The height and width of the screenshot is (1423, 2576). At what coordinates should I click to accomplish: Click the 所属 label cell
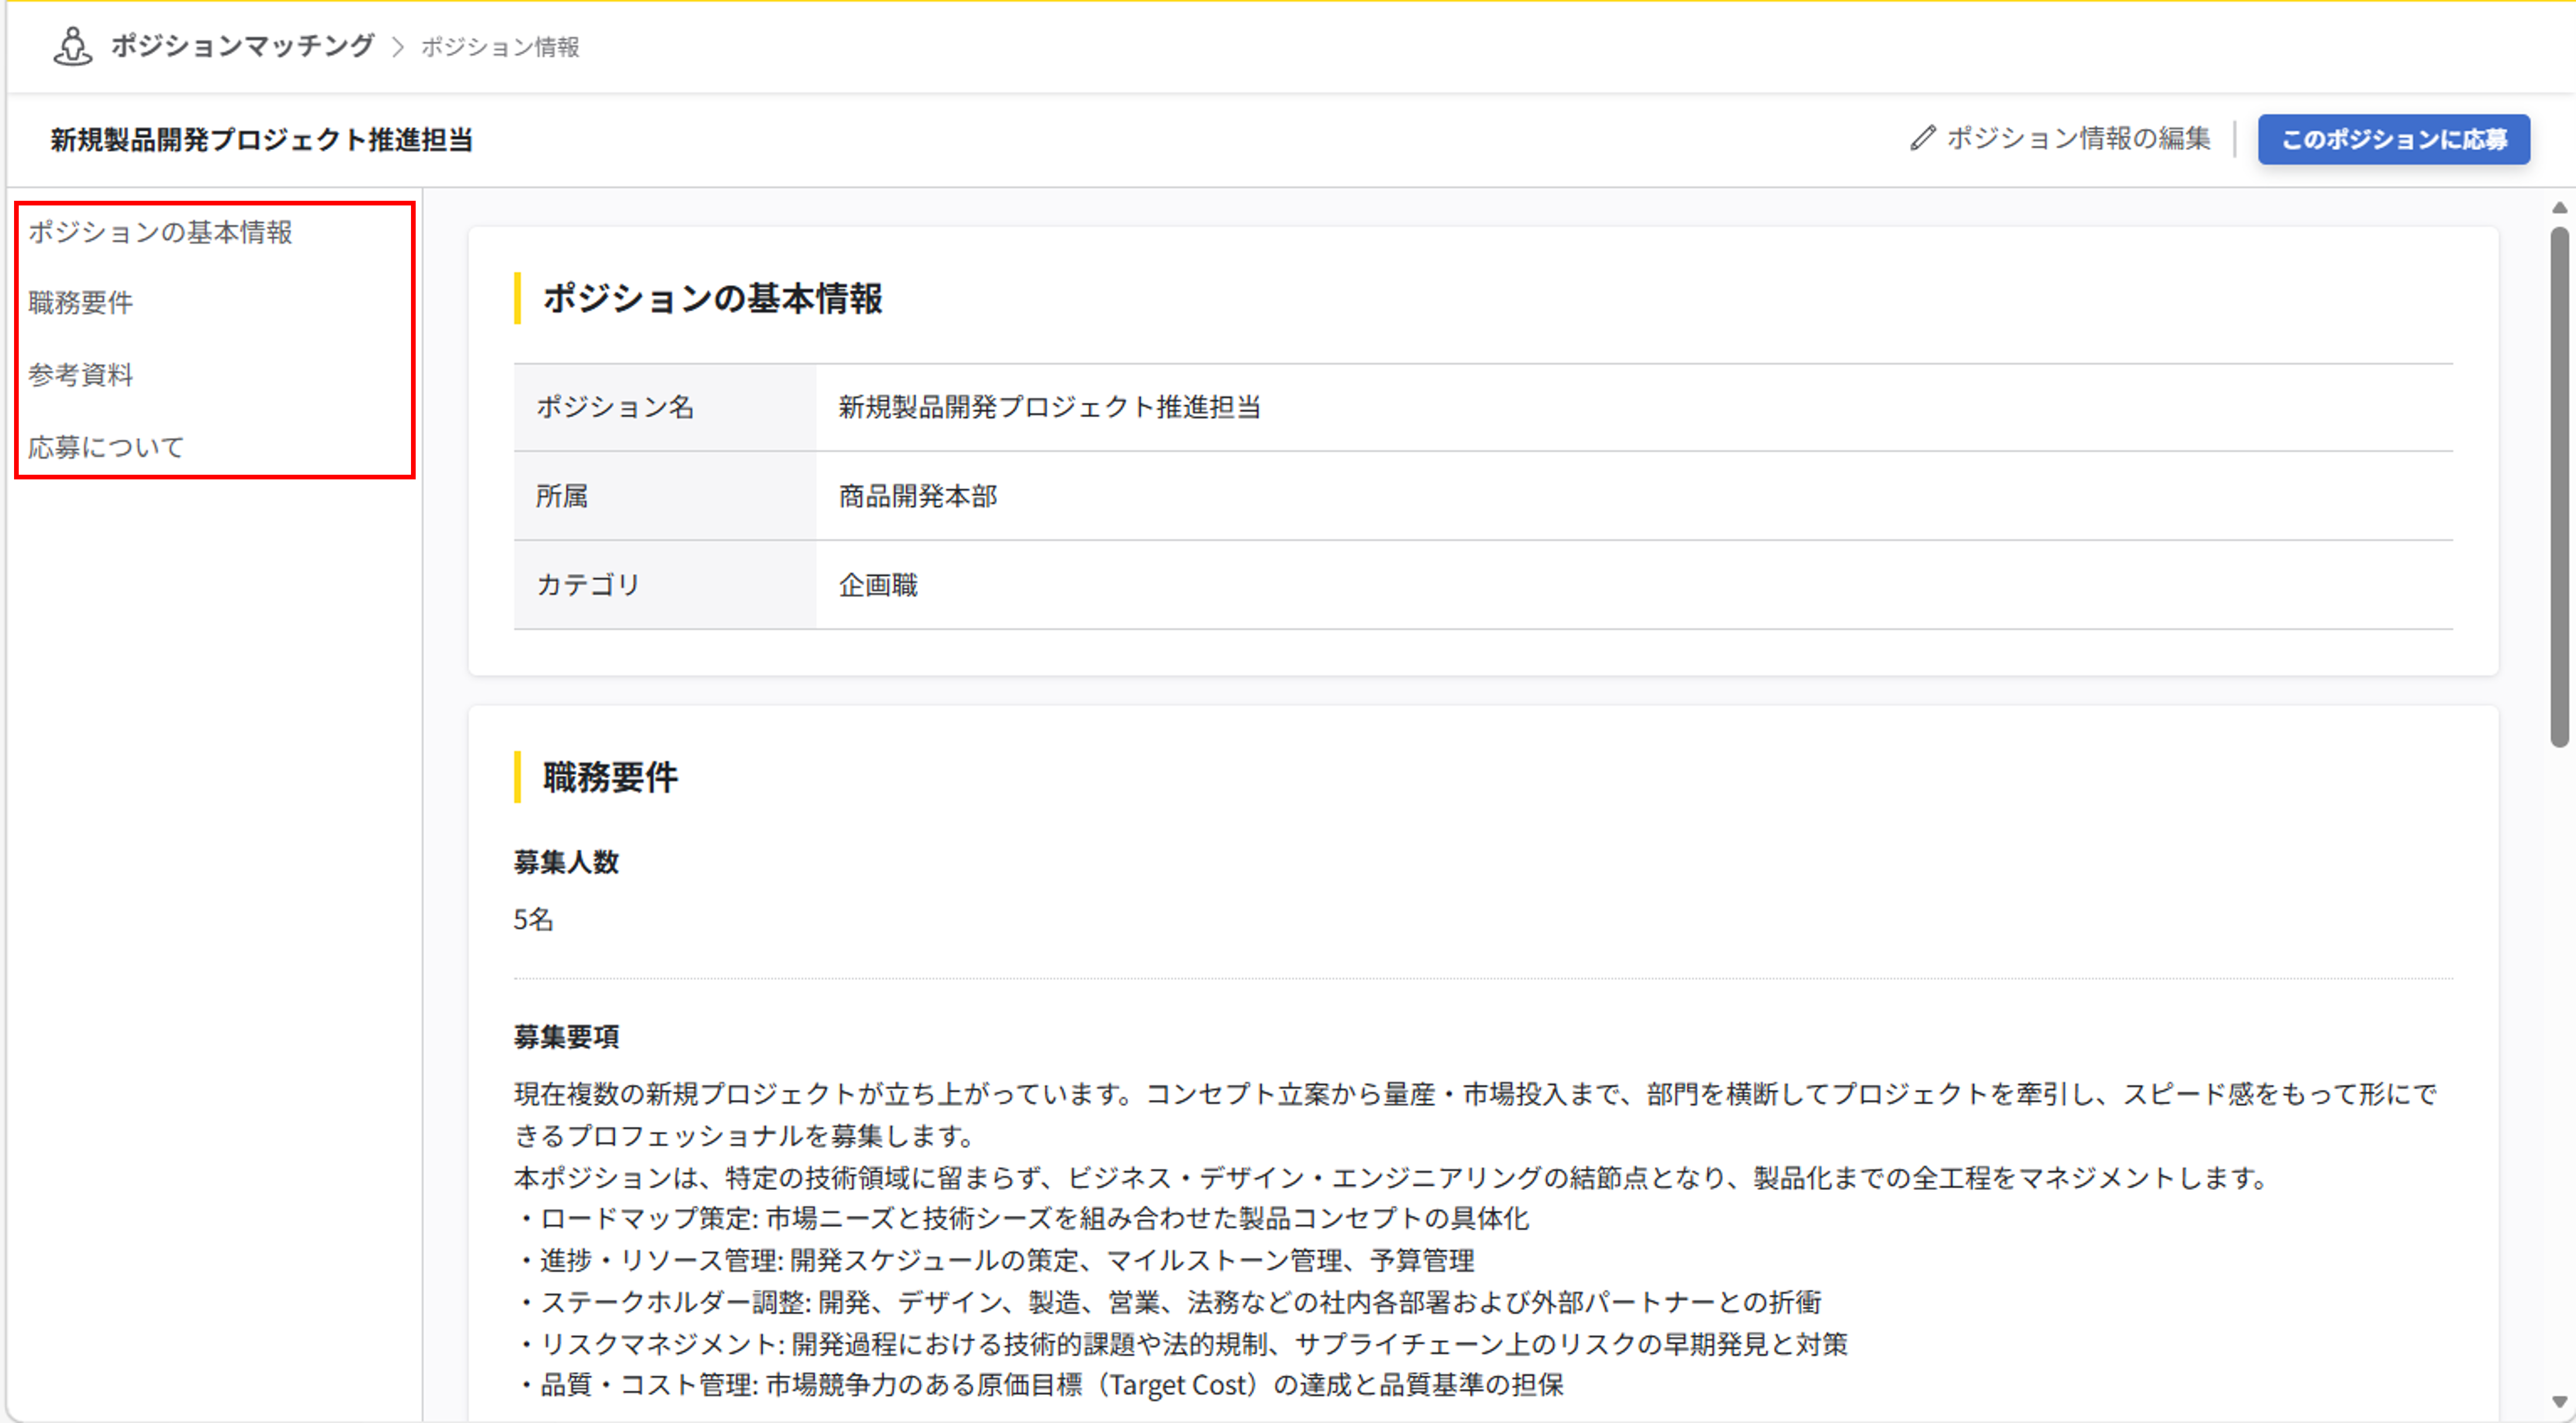click(x=665, y=496)
